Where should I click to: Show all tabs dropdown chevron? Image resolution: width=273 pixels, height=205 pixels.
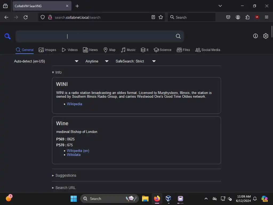tap(220, 6)
